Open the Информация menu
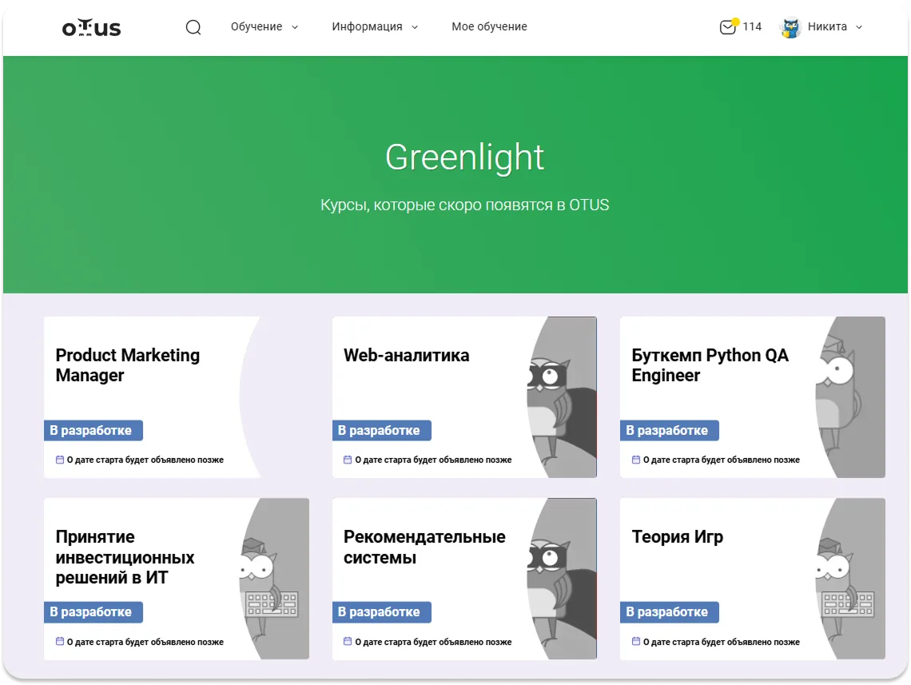Viewport: 911px width, 685px height. [367, 26]
